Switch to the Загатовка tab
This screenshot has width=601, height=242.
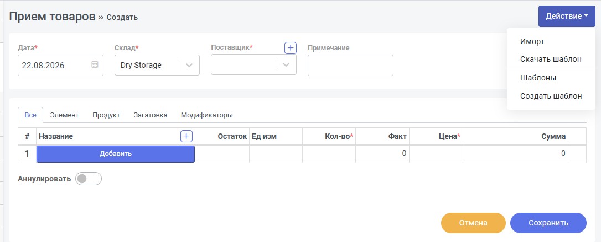(x=151, y=115)
